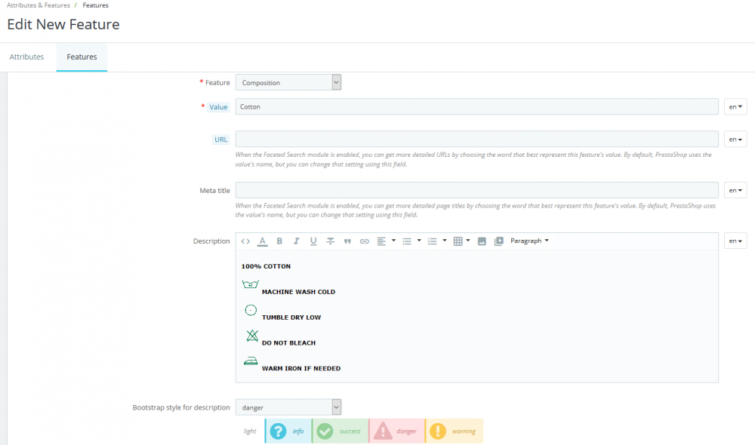The image size is (755, 445).
Task: Open the language selector next to URL
Action: tap(735, 139)
